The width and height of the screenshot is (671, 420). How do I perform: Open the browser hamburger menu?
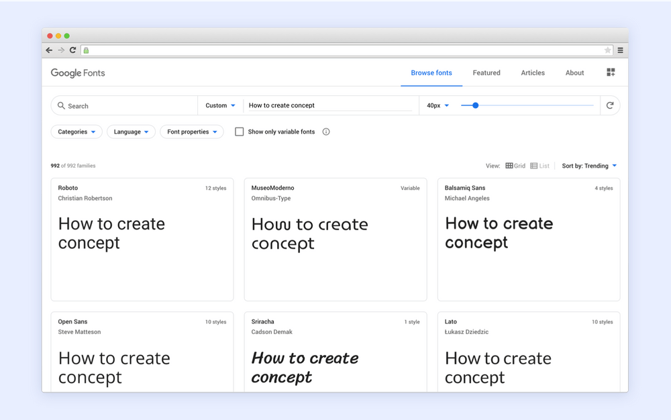coord(620,50)
